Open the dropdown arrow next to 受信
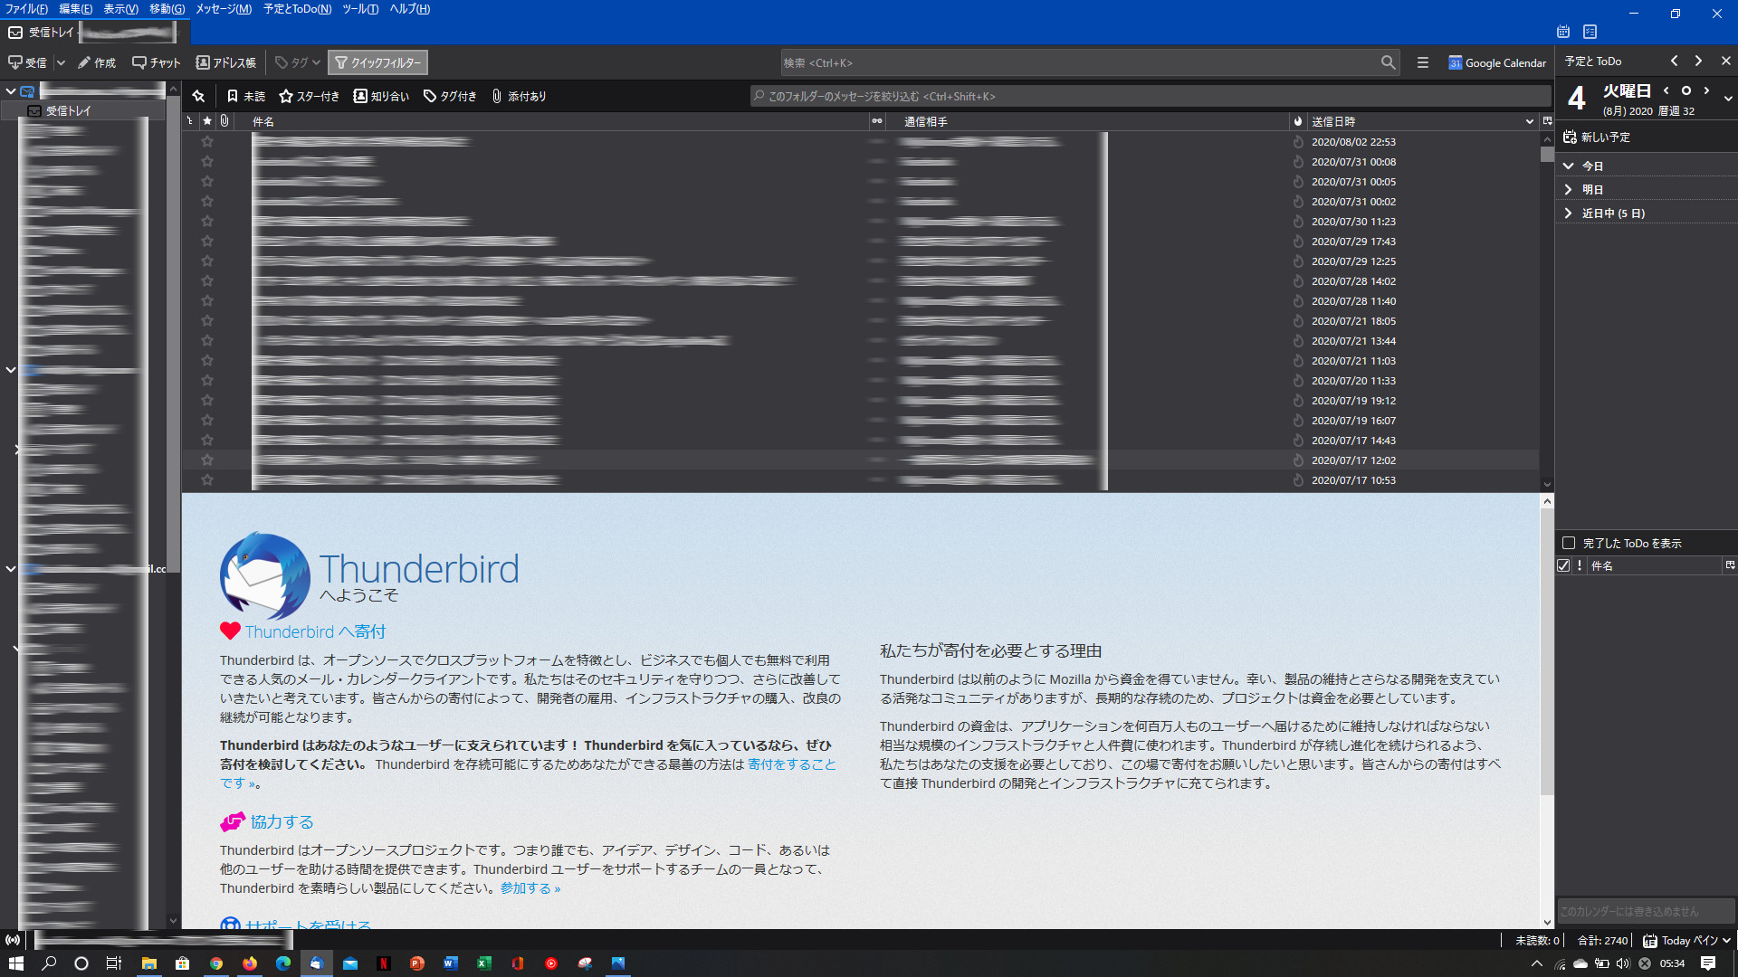The image size is (1738, 977). pos(61,62)
